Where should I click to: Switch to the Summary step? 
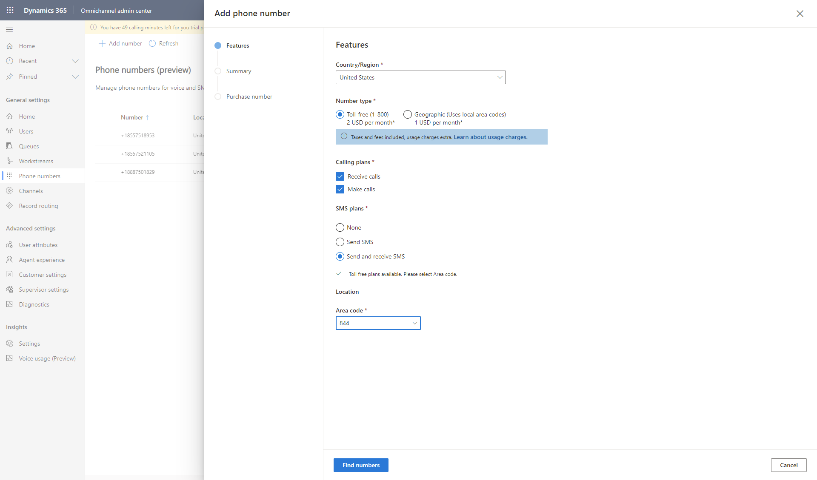click(x=239, y=71)
